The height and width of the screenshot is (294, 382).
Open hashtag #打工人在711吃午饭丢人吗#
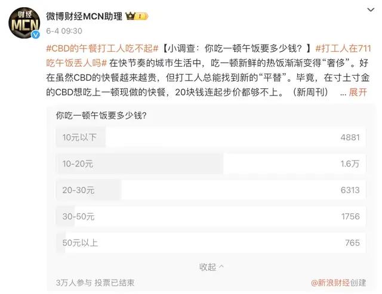pos(208,55)
